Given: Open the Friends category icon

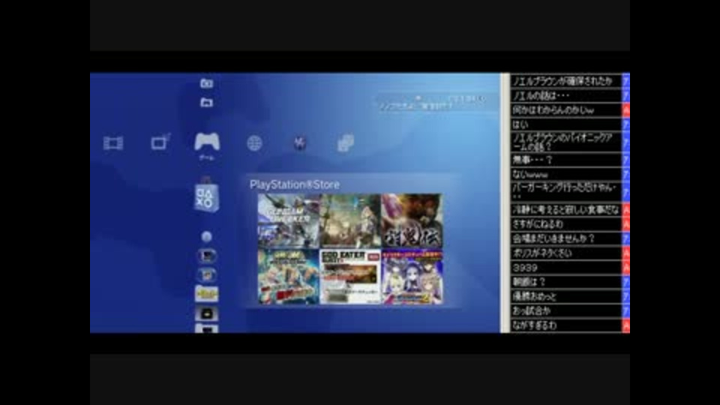Looking at the screenshot, I should [x=345, y=142].
